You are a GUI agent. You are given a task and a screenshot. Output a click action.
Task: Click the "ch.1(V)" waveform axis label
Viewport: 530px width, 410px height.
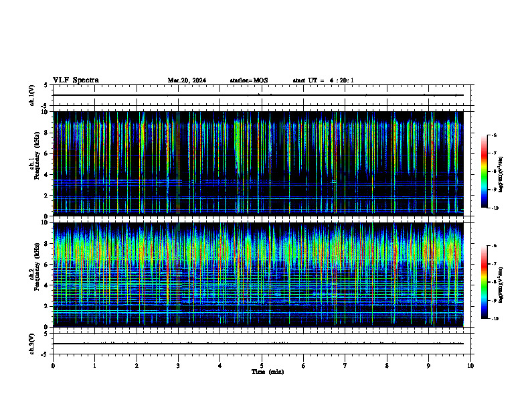(32, 95)
